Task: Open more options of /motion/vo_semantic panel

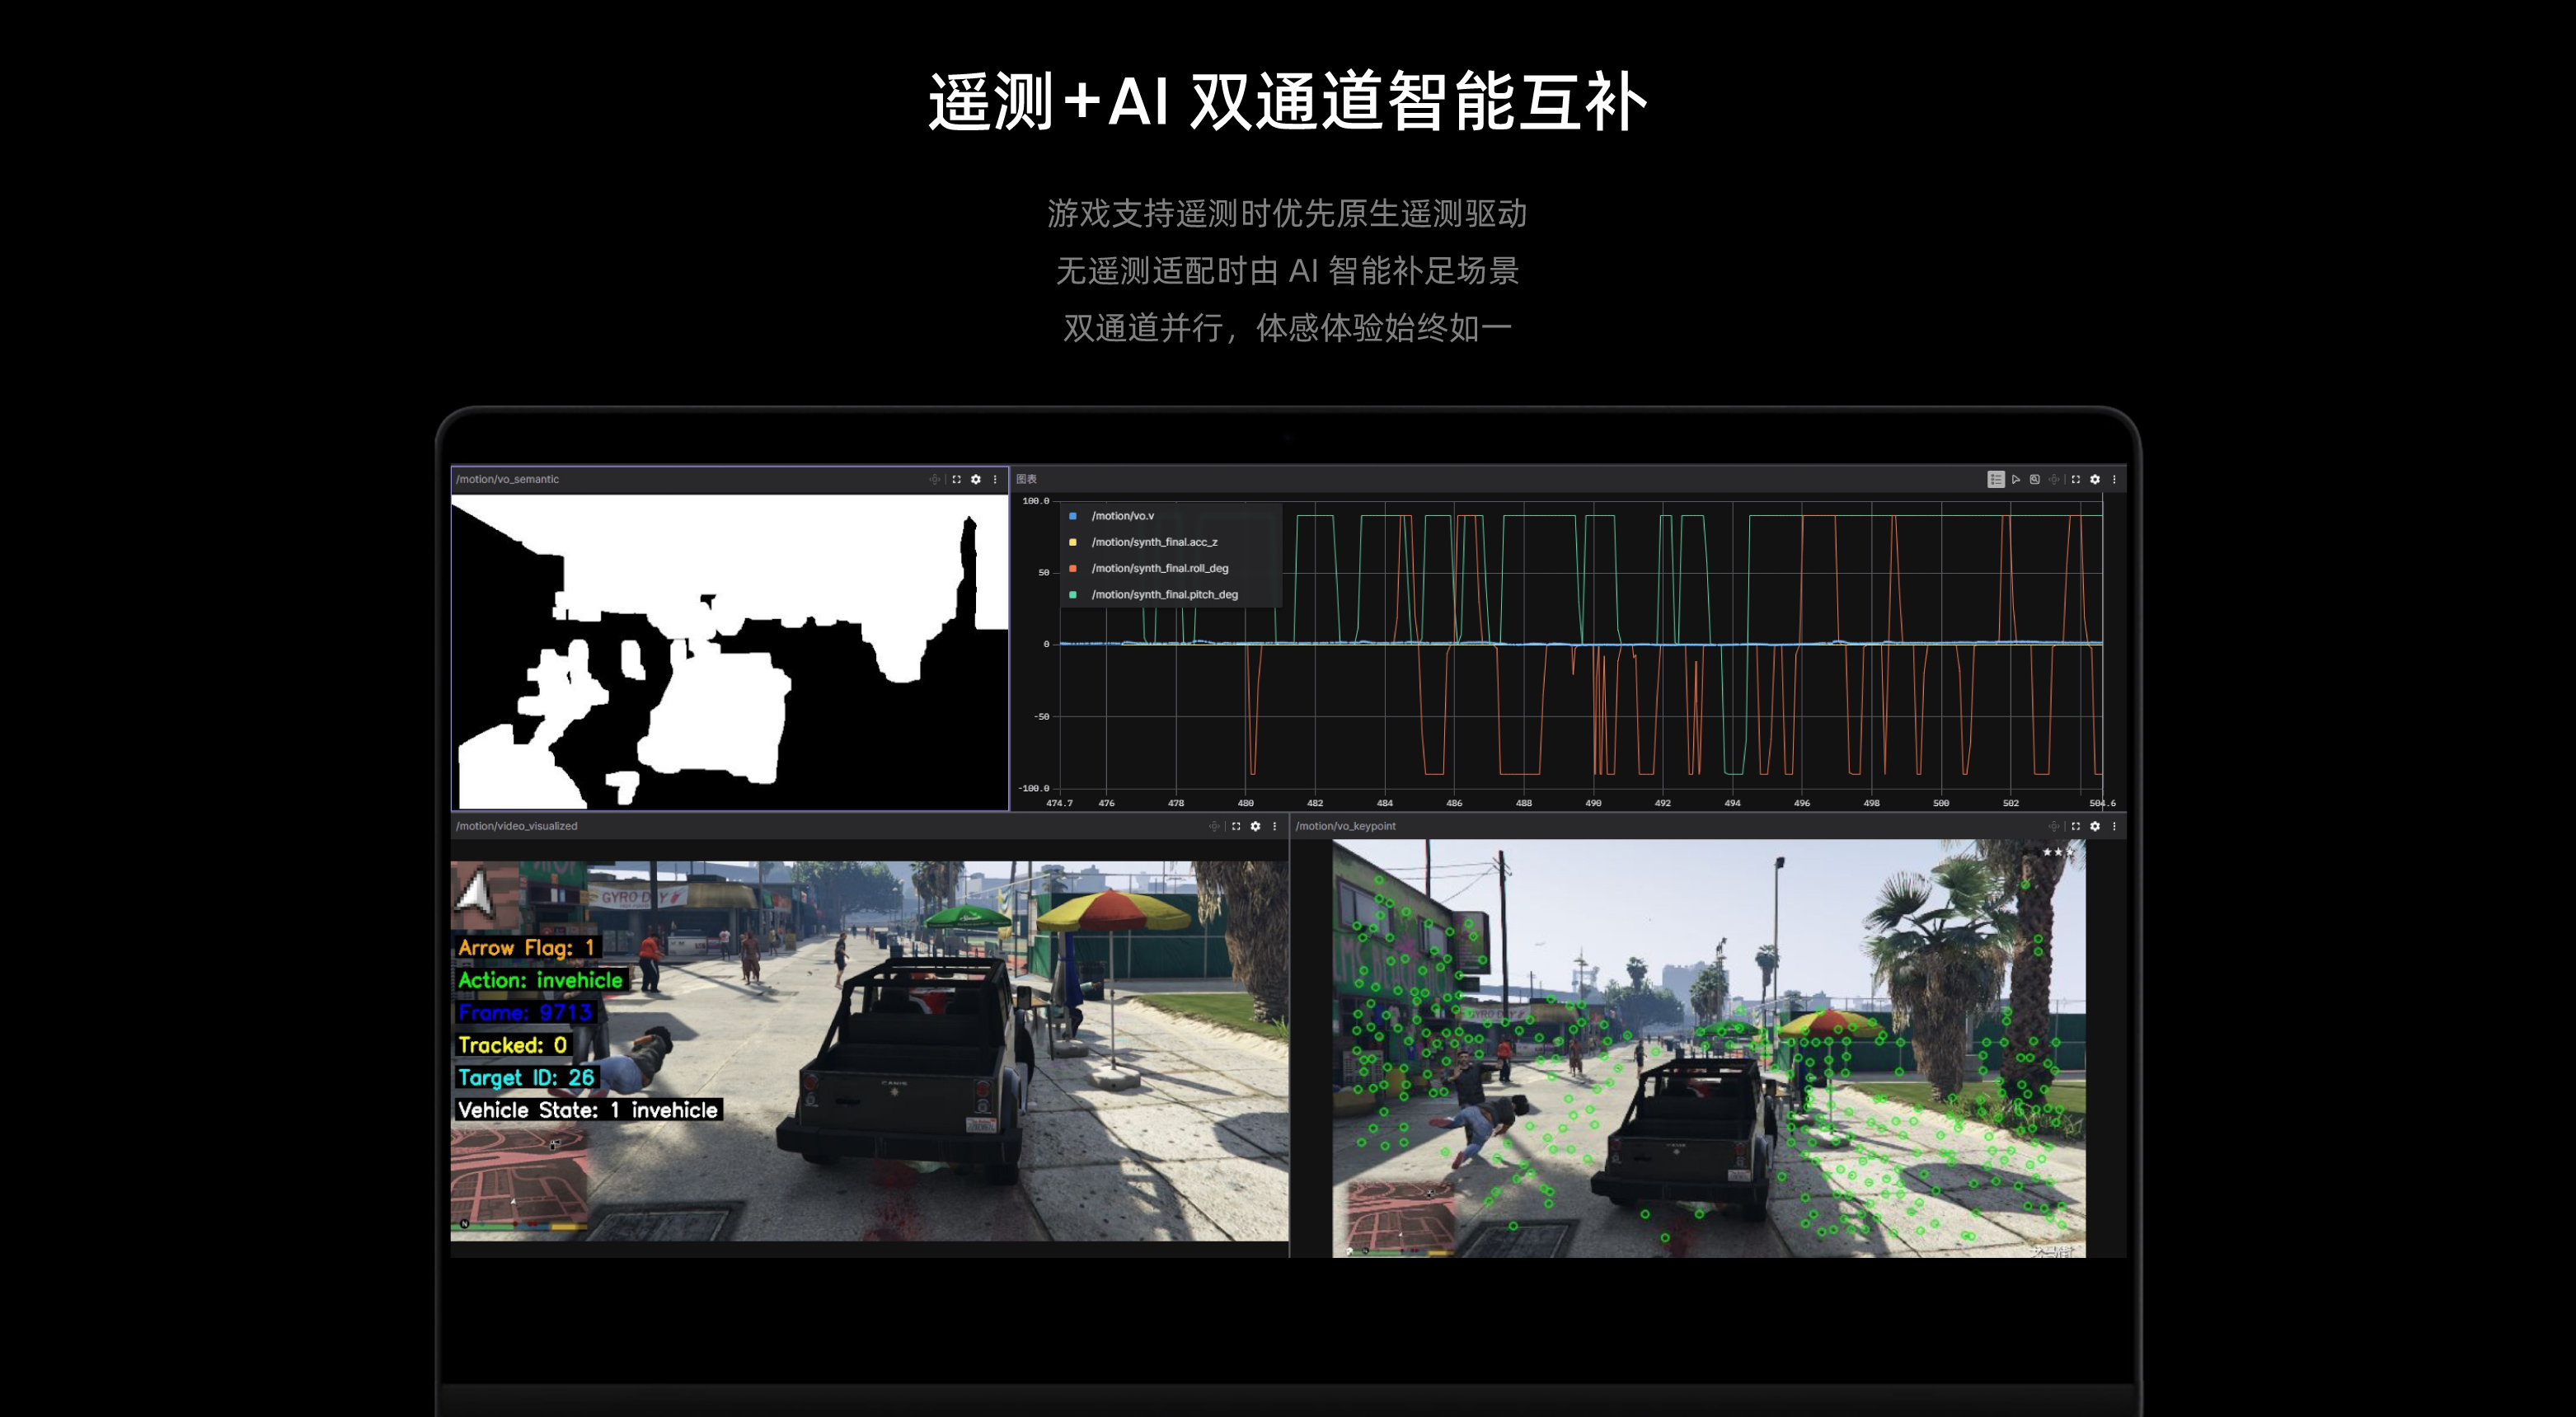Action: (x=995, y=479)
